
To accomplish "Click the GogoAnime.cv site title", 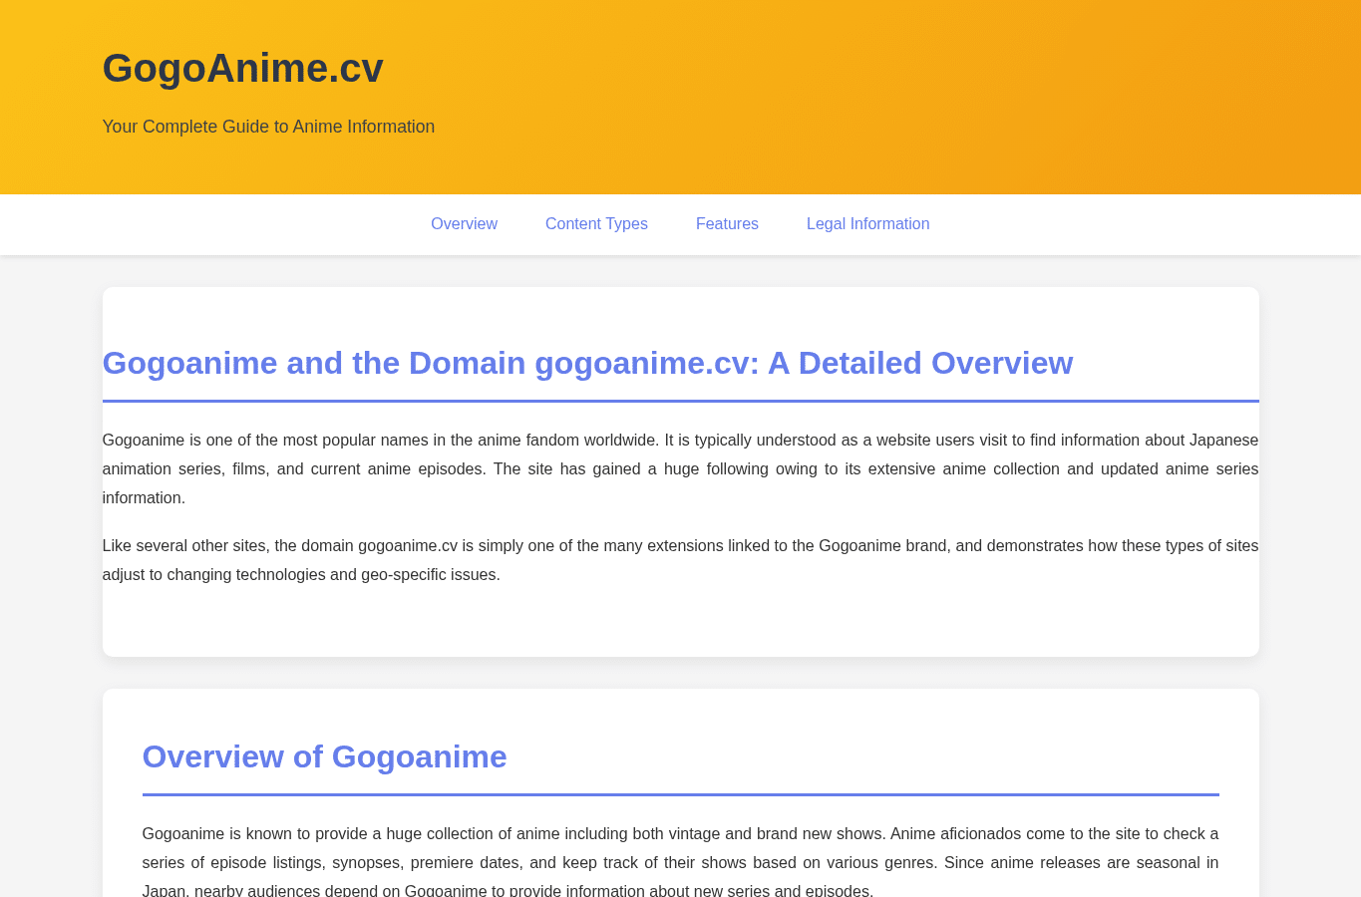I will (242, 68).
